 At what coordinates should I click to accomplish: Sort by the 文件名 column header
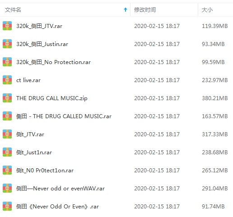[65, 10]
